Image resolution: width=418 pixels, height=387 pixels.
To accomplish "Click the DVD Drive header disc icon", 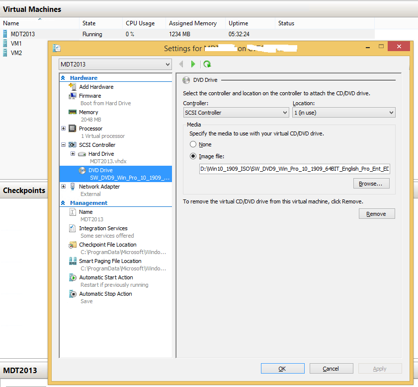I will coord(186,80).
